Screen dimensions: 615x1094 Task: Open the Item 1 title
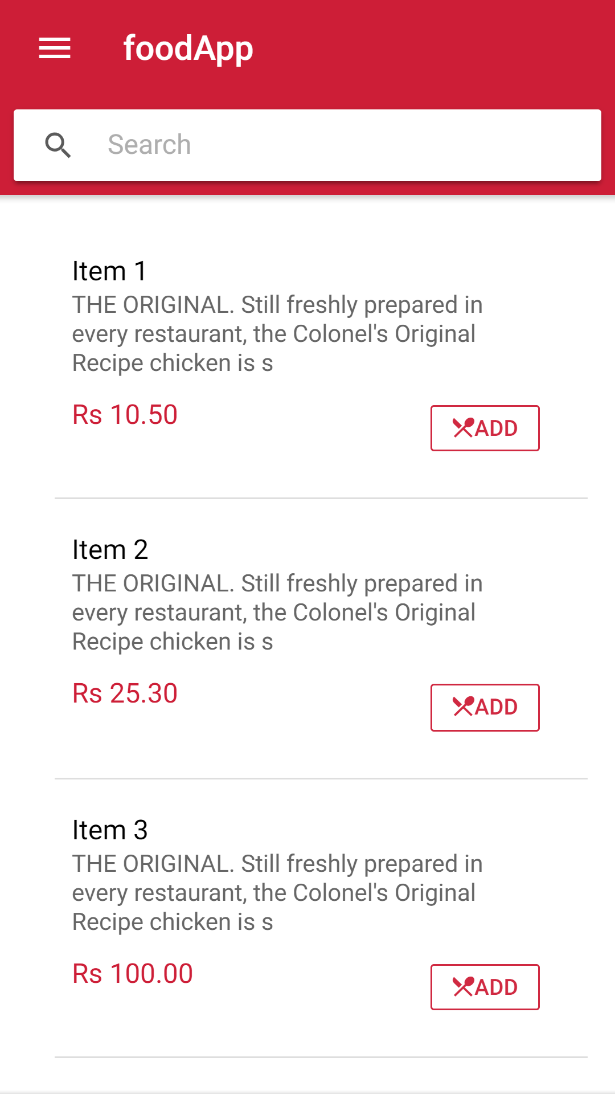(109, 271)
